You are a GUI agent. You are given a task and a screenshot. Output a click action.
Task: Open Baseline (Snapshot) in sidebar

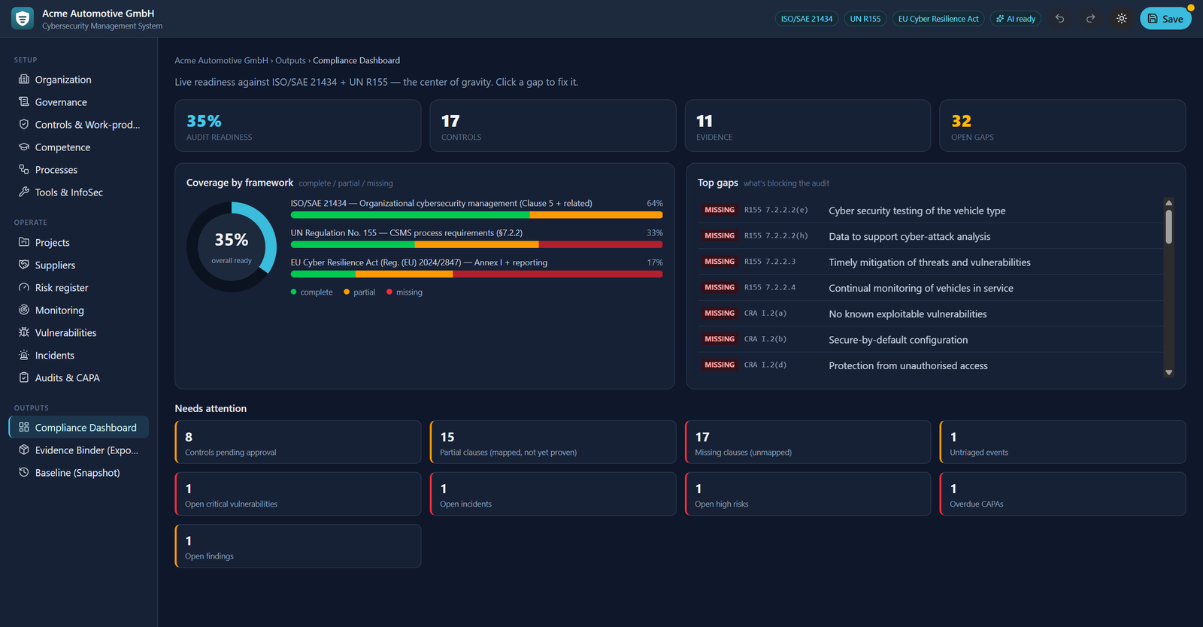[79, 473]
